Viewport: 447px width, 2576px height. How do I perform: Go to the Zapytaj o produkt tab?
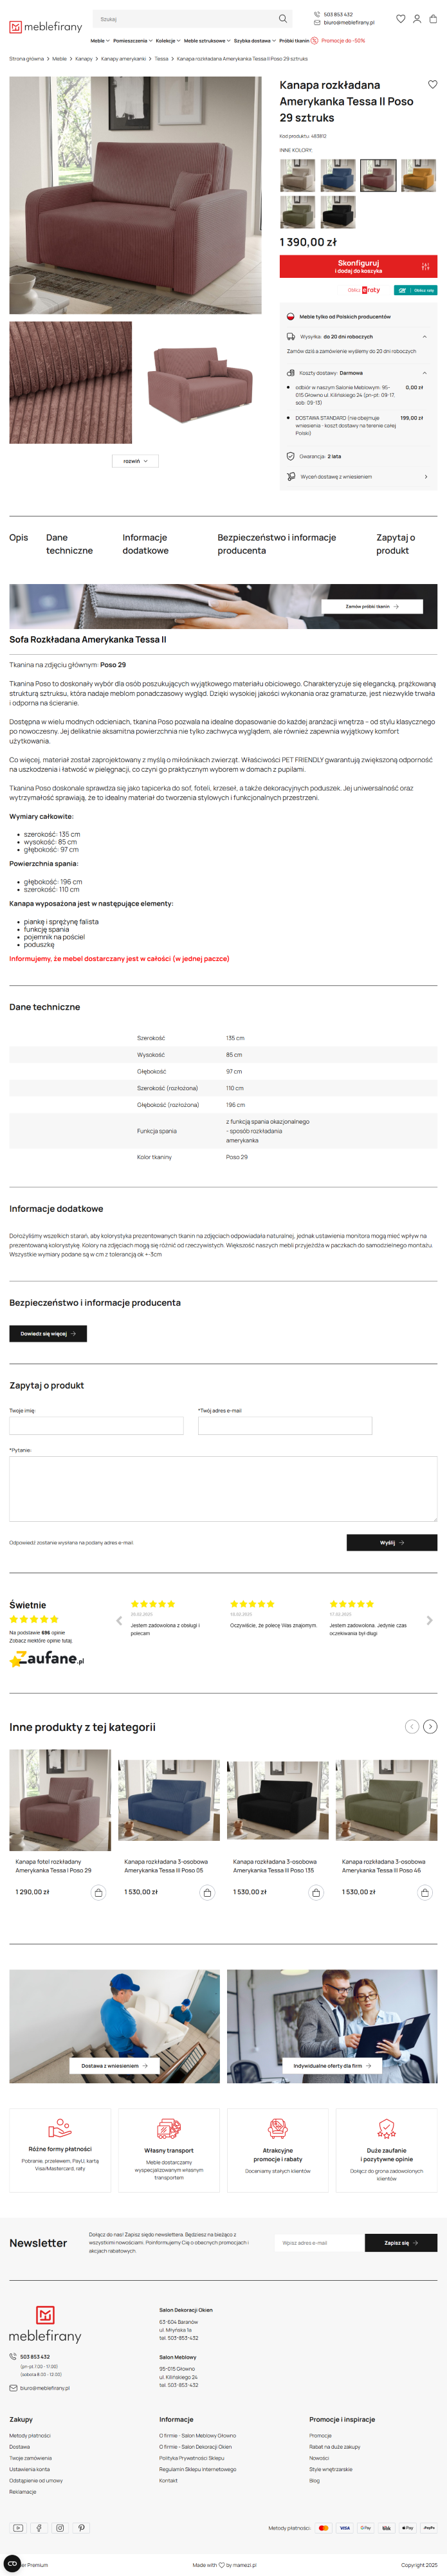click(x=395, y=544)
